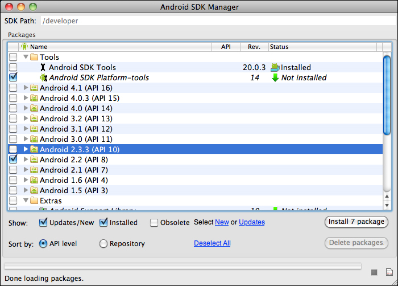Select the Android 2.1 (API 7) row text
The height and width of the screenshot is (286, 398).
click(x=74, y=170)
